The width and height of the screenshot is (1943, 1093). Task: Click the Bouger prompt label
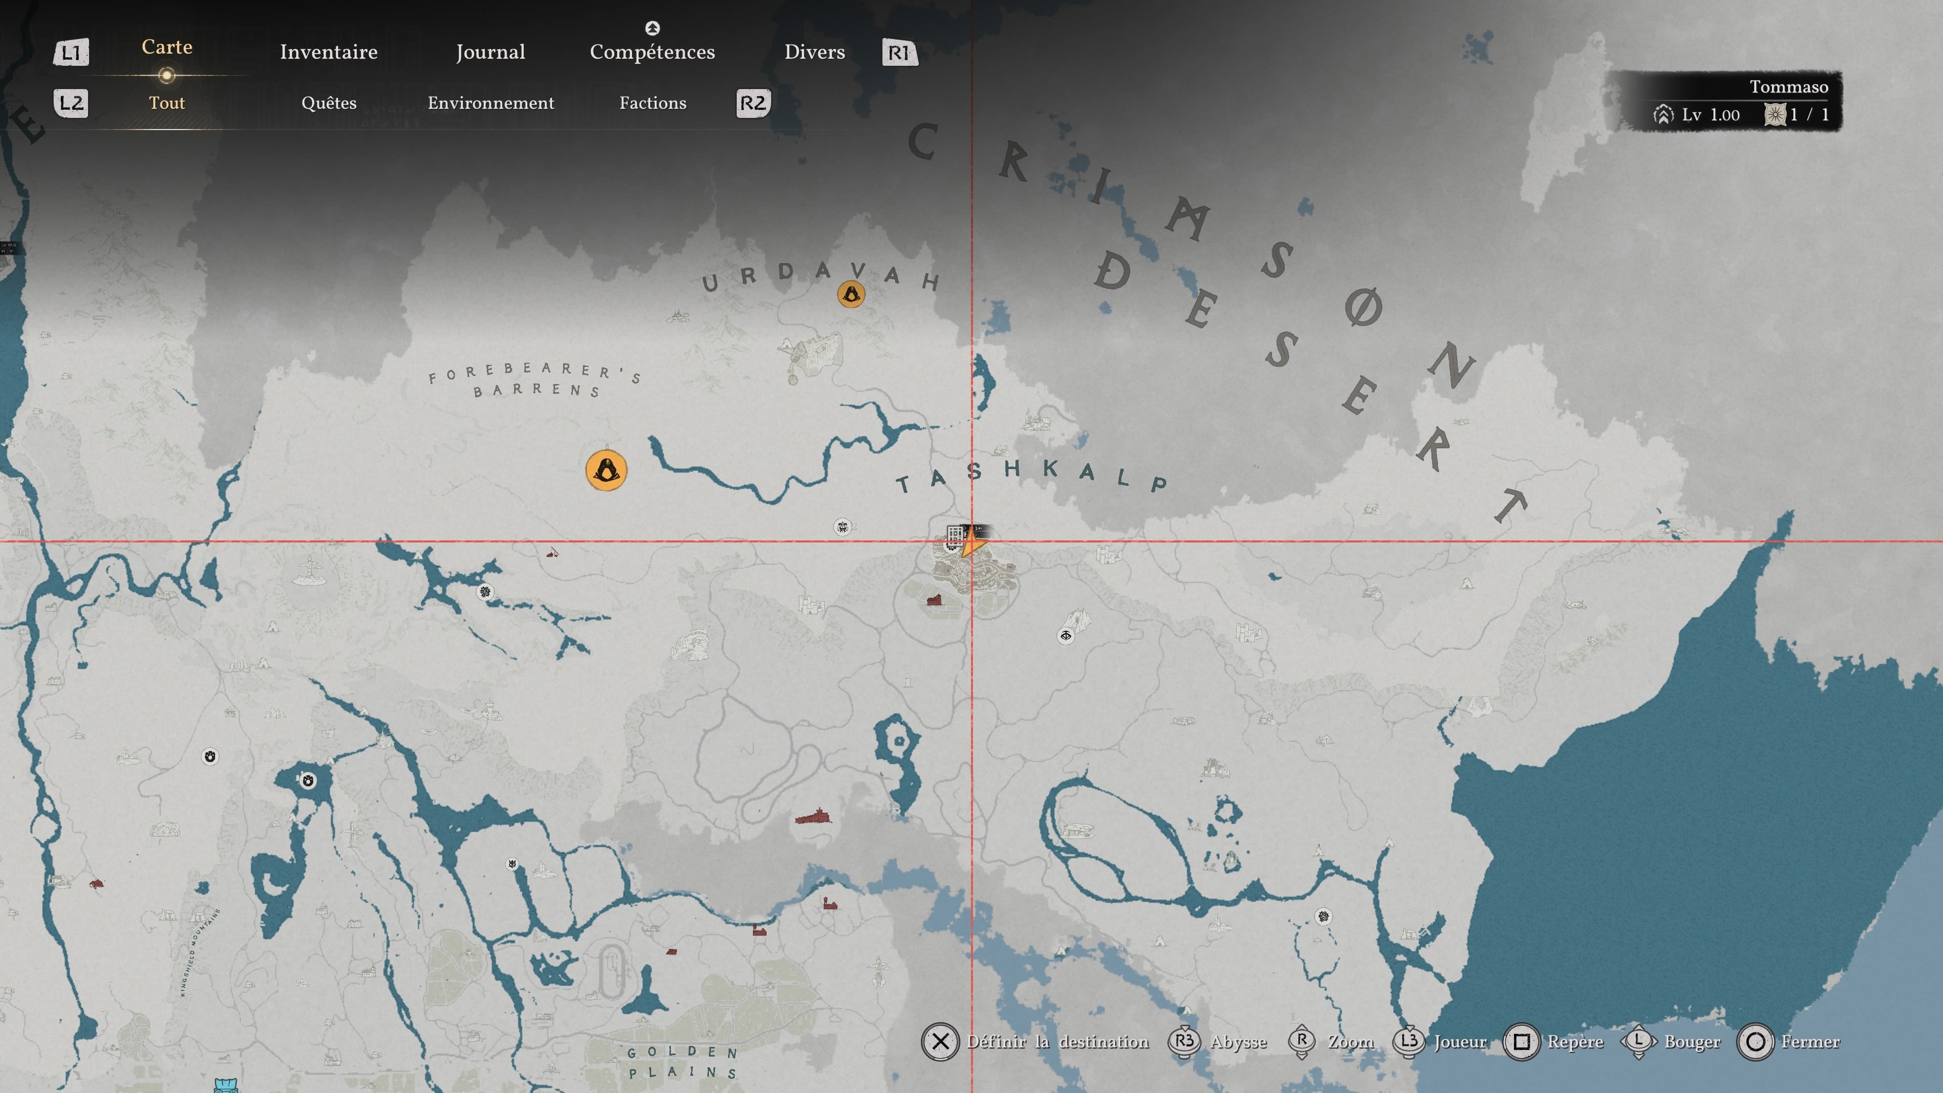[x=1692, y=1042]
